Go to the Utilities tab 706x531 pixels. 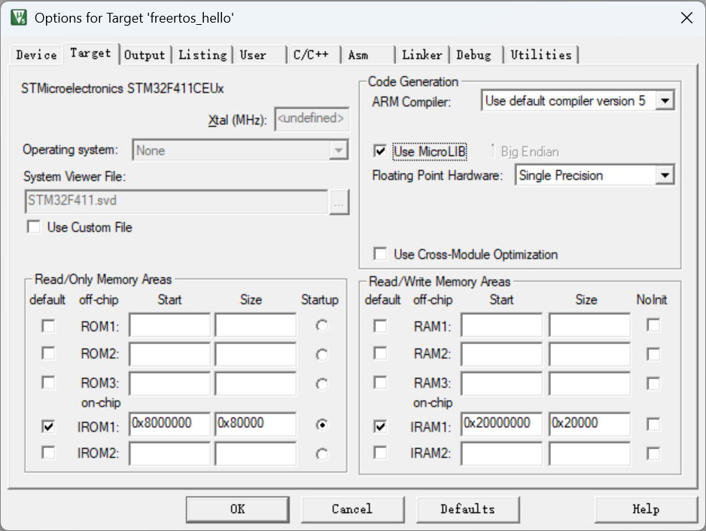[541, 55]
